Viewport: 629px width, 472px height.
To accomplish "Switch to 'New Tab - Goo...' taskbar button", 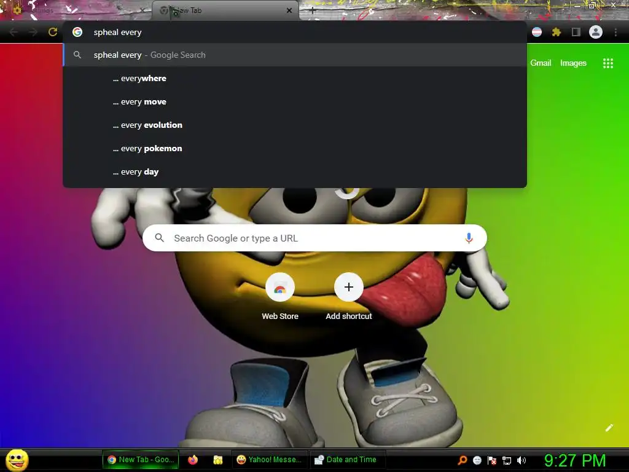I will tap(141, 460).
